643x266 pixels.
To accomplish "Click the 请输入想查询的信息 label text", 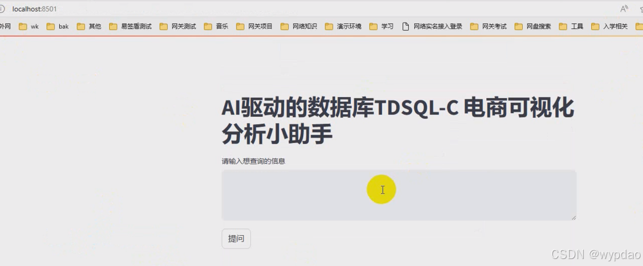I will tap(253, 161).
